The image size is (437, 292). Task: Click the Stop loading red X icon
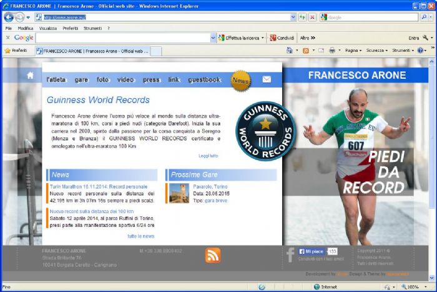point(312,18)
